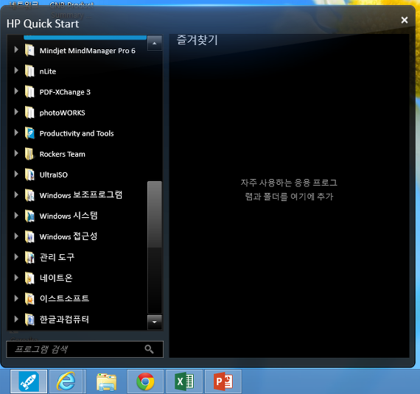Screen dimensions: 420x394
Task: Click the 이스트소프트 folder icon
Action: [29, 298]
